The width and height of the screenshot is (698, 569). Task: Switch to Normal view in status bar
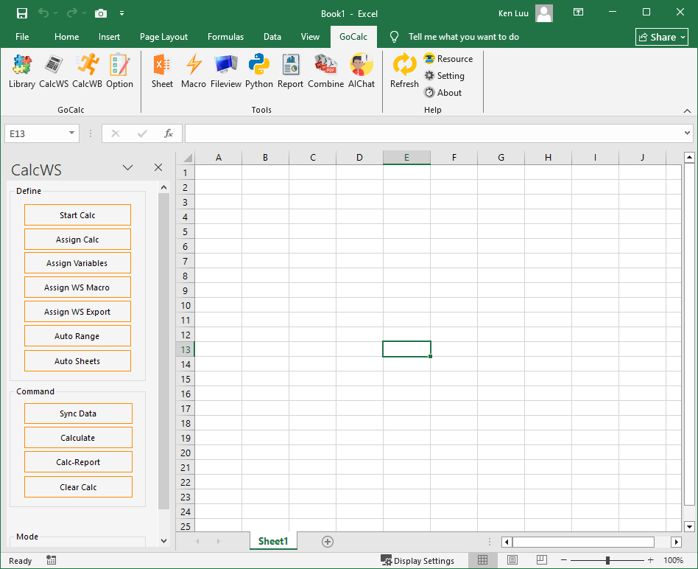click(482, 560)
